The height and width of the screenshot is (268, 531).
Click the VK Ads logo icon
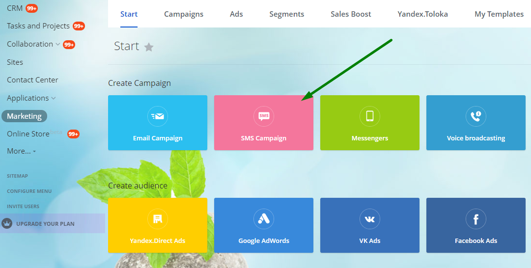click(x=370, y=219)
